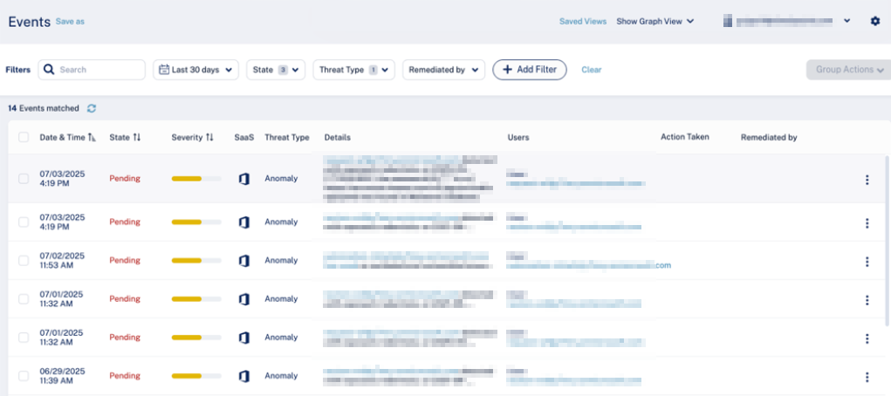891x396 pixels.
Task: Expand the Remediated by filter dropdown
Action: click(443, 70)
